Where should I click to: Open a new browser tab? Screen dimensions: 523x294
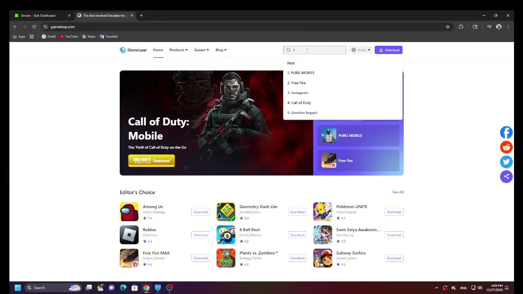click(x=141, y=16)
